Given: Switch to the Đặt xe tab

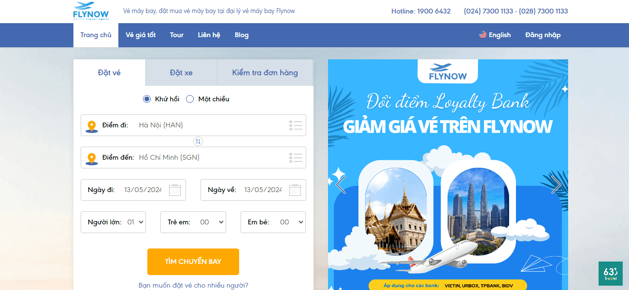Looking at the screenshot, I should [181, 72].
